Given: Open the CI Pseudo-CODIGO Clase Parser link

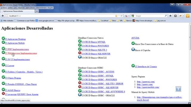Looking at the screenshot, I should pos(21,84).
